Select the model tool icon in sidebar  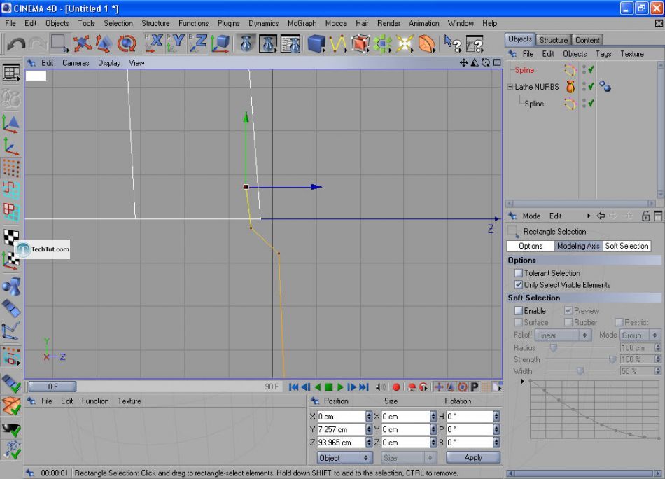pos(11,123)
